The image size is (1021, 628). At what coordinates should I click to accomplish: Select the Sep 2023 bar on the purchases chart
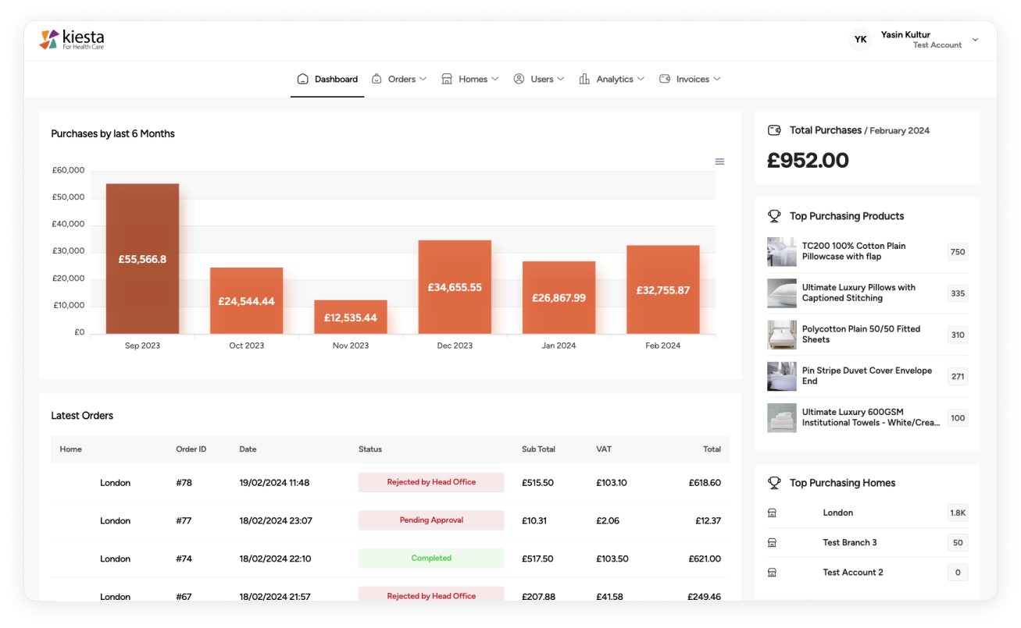(x=141, y=257)
